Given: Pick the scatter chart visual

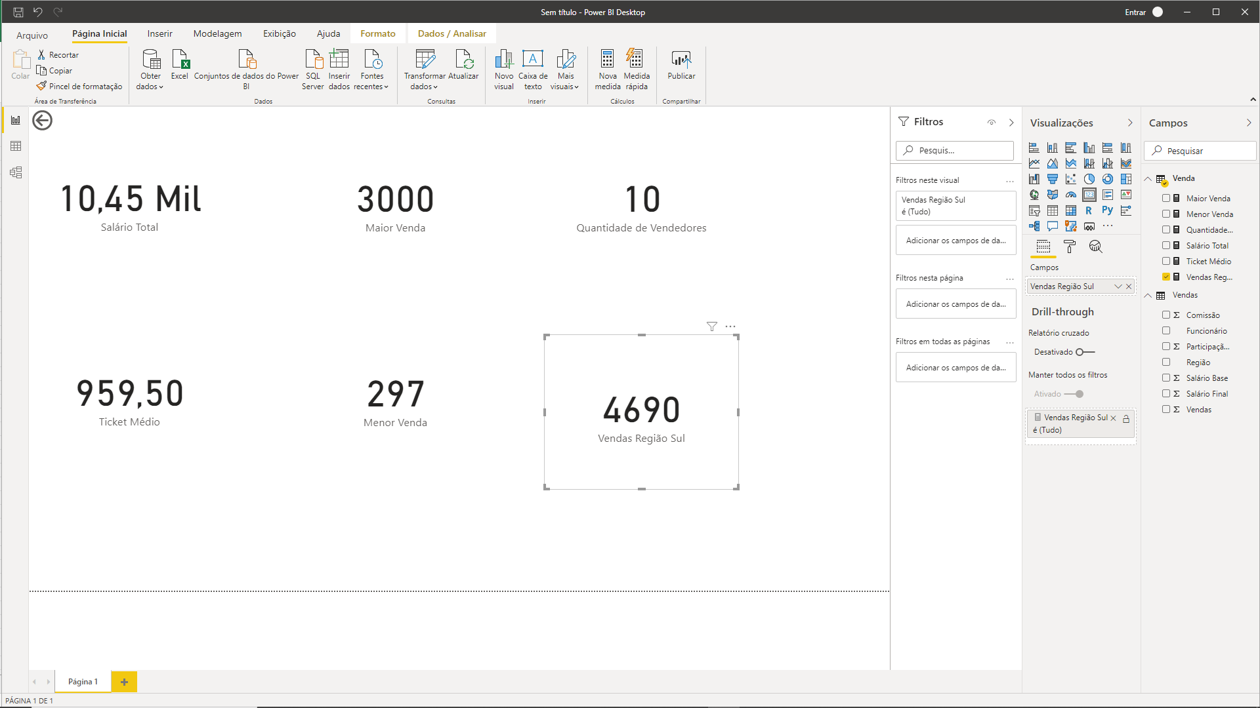Looking at the screenshot, I should click(x=1071, y=179).
